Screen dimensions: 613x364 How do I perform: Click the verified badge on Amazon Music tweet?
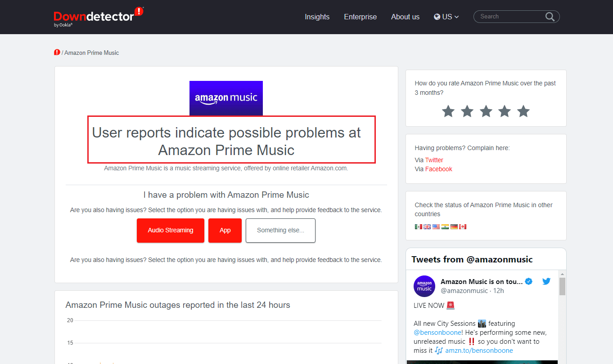(529, 282)
